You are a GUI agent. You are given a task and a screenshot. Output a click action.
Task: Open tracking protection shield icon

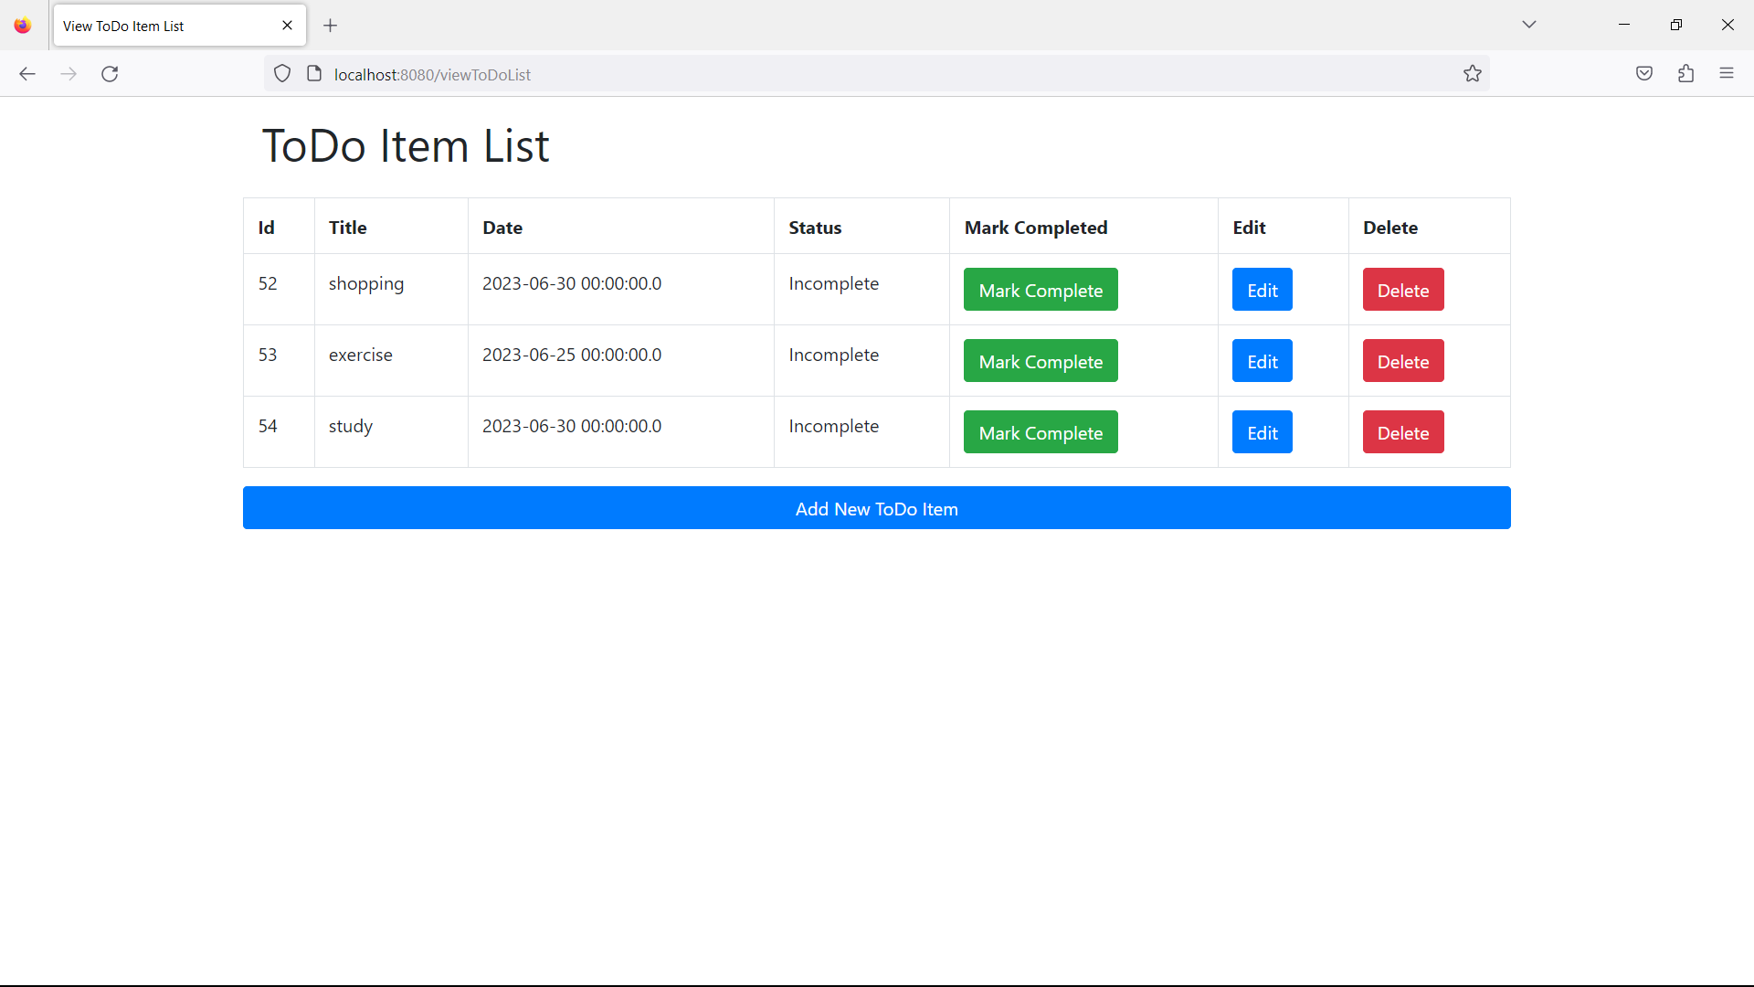click(282, 74)
